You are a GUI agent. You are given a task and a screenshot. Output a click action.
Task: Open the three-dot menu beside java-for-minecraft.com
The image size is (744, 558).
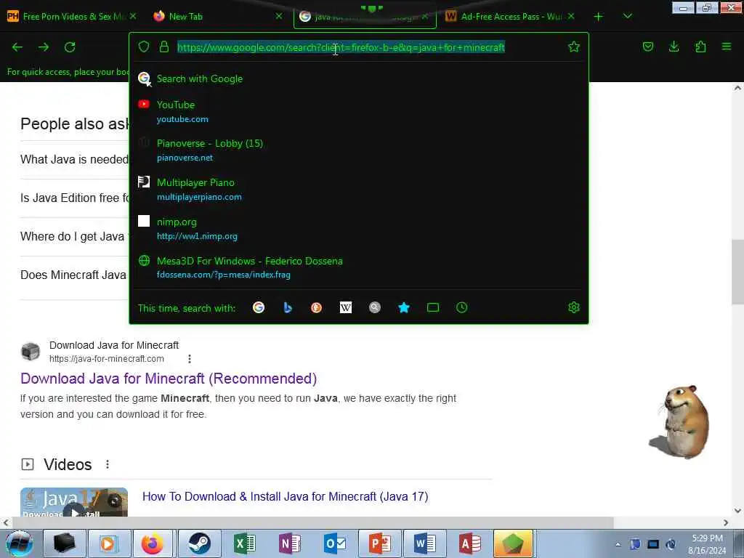(190, 359)
